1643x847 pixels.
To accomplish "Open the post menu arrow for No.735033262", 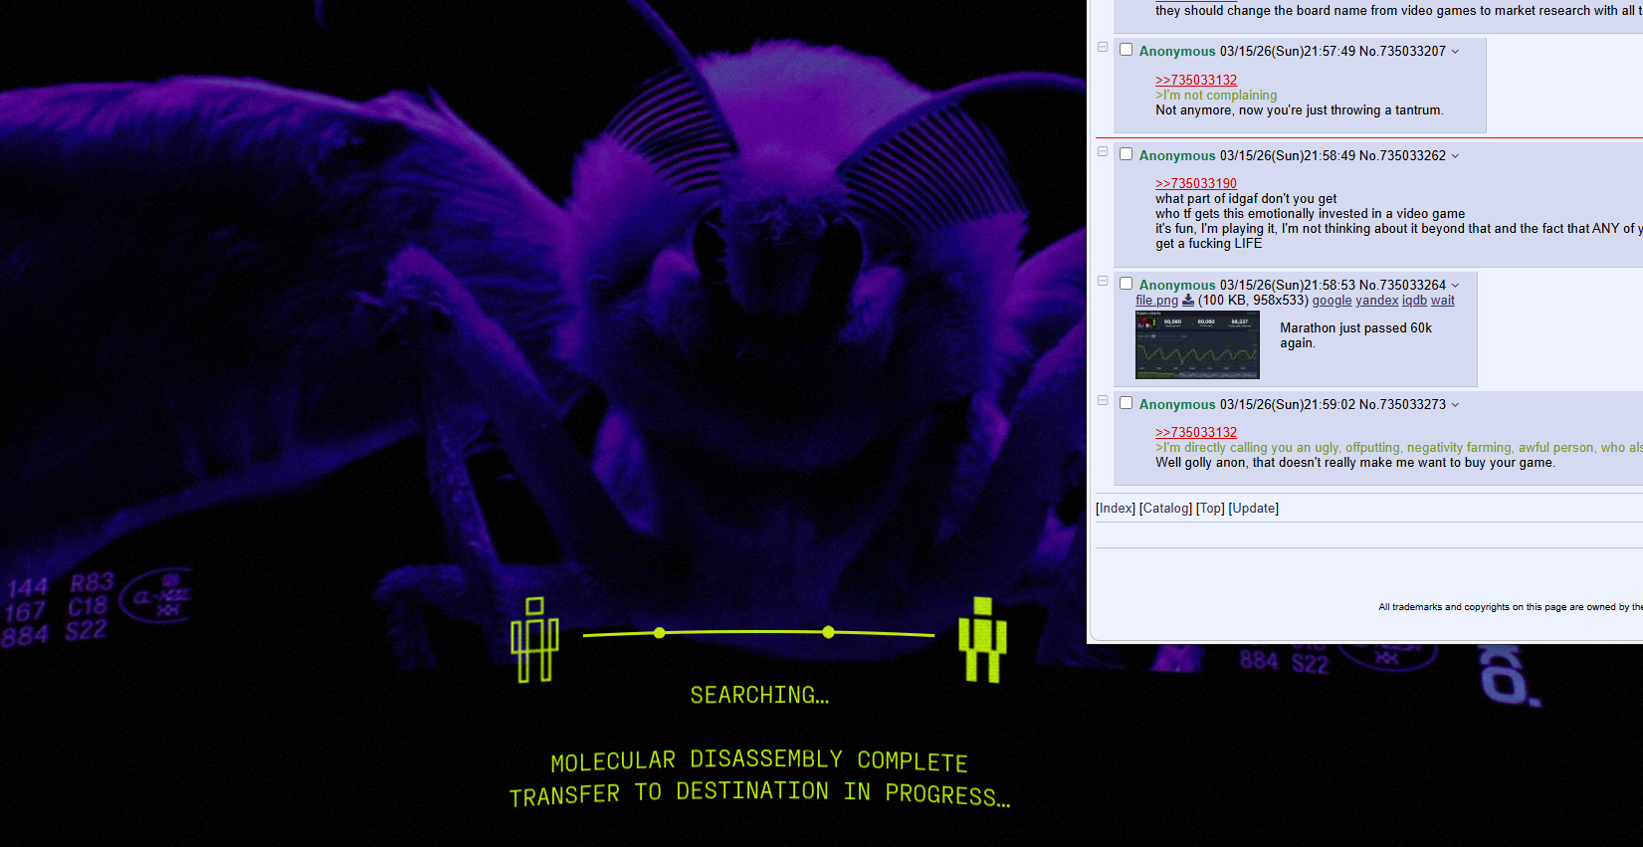I will [1455, 156].
